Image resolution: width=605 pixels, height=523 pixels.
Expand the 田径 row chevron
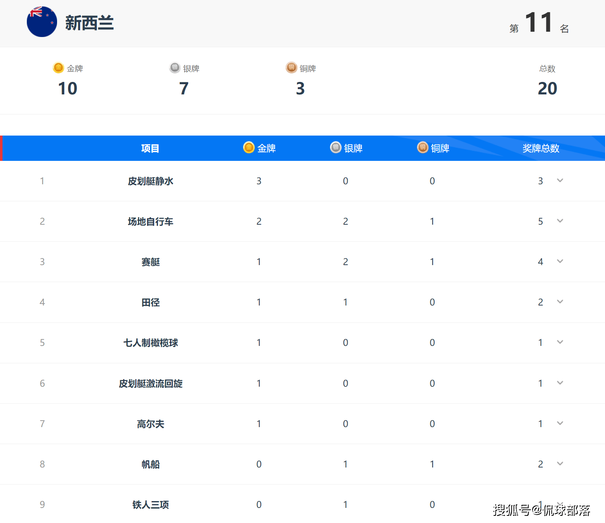(x=560, y=302)
